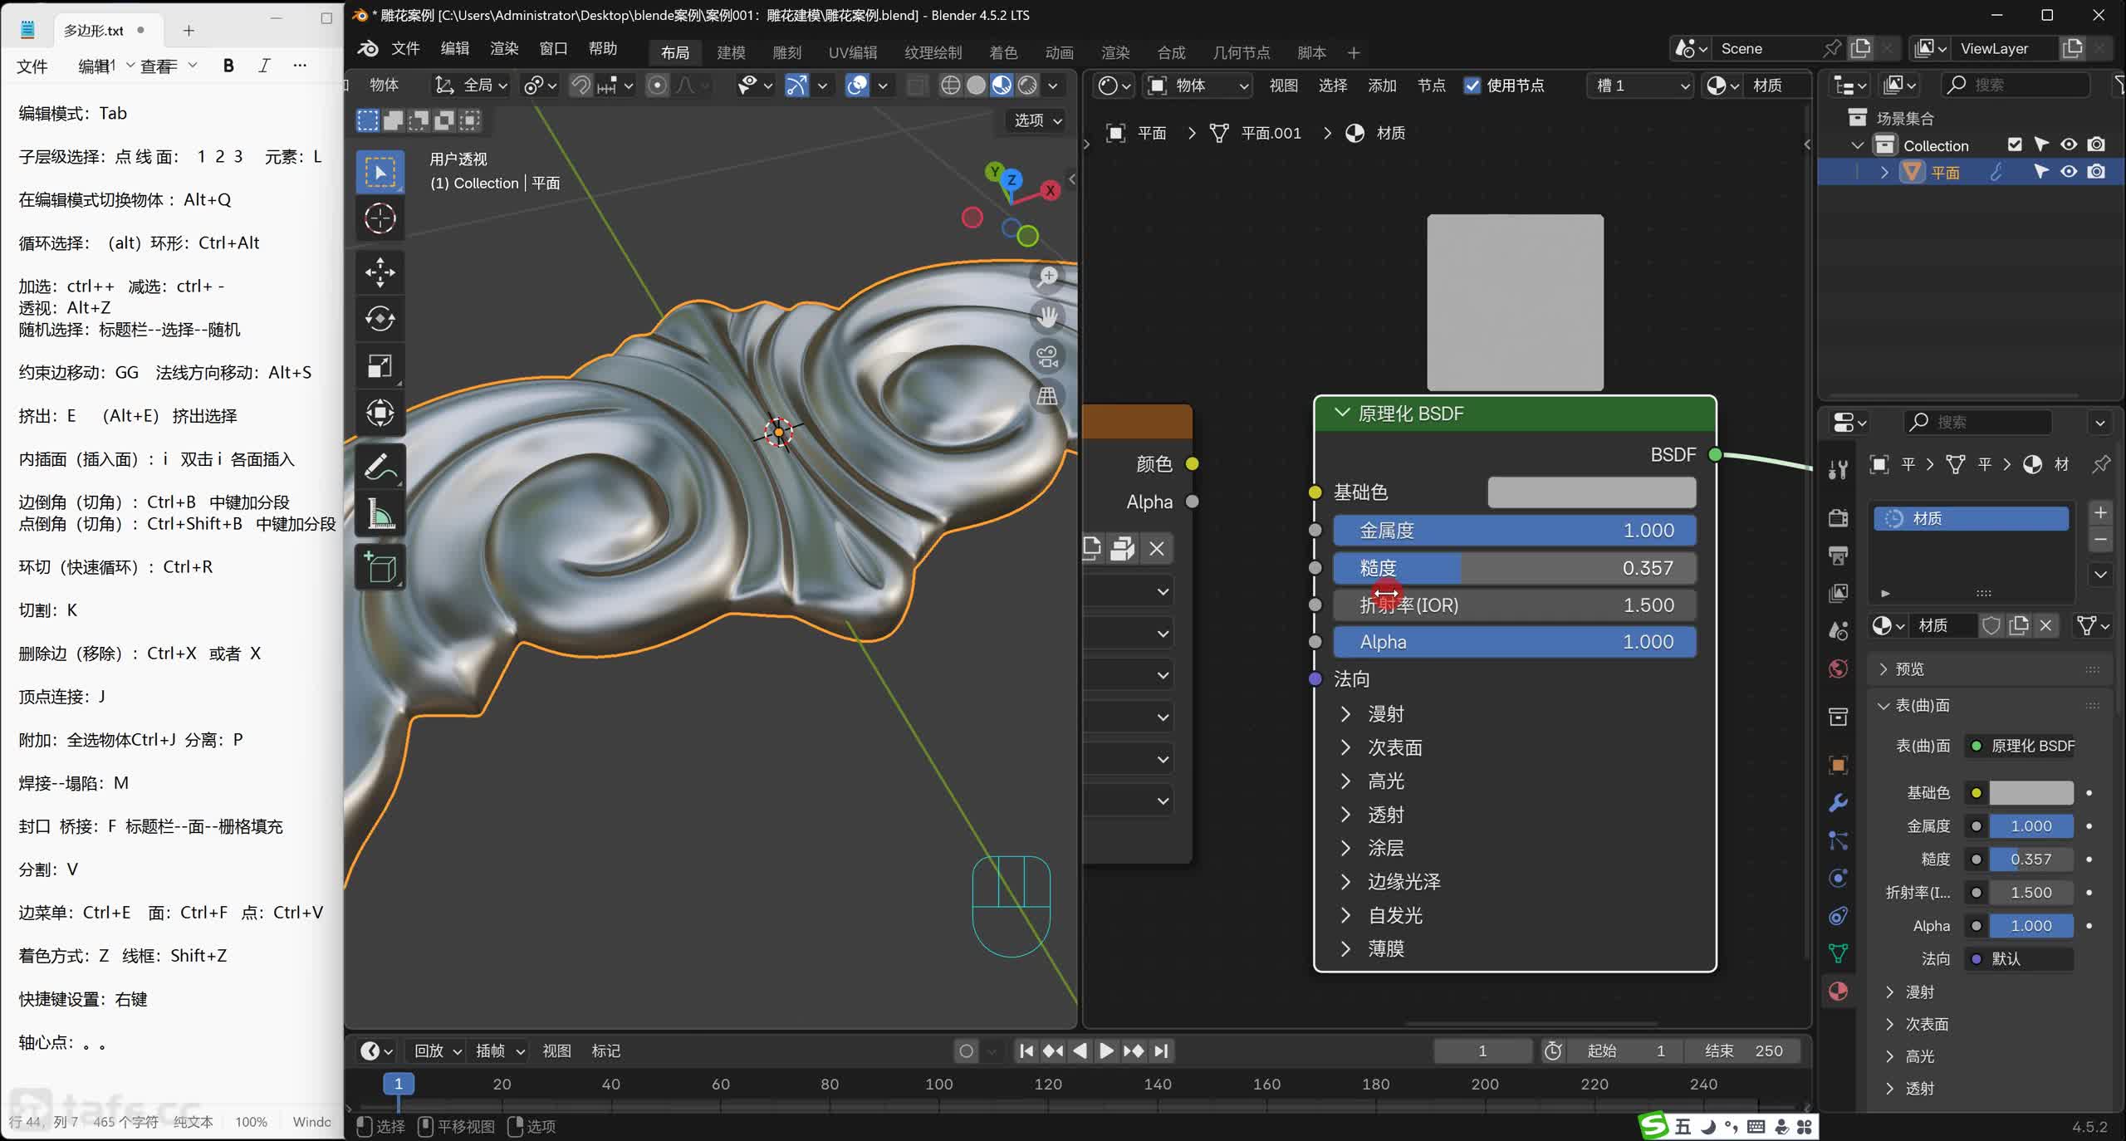Switch to the 雕刻 workspace tab
Screen dimensions: 2126x1141
pyautogui.click(x=786, y=52)
